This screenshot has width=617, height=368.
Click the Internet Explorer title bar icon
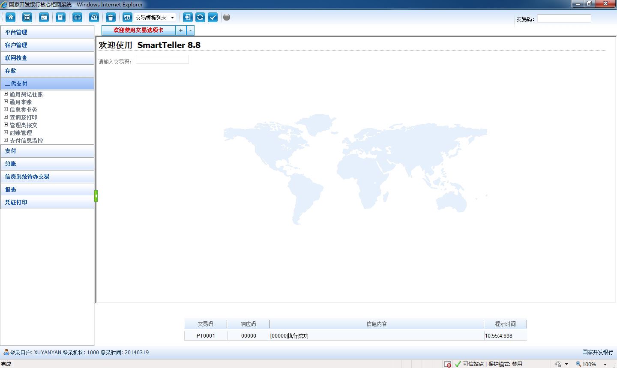tap(4, 4)
